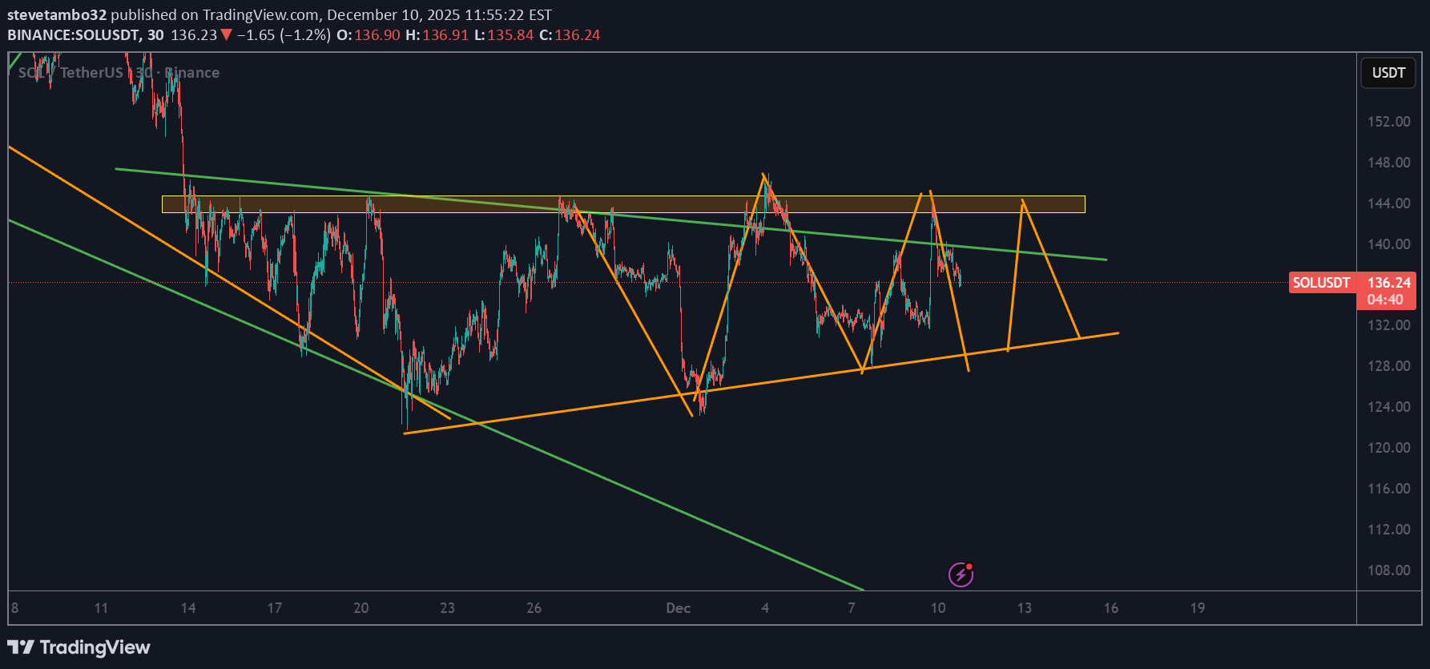This screenshot has height=669, width=1430.
Task: Click the red down arrow in header
Action: (x=227, y=35)
